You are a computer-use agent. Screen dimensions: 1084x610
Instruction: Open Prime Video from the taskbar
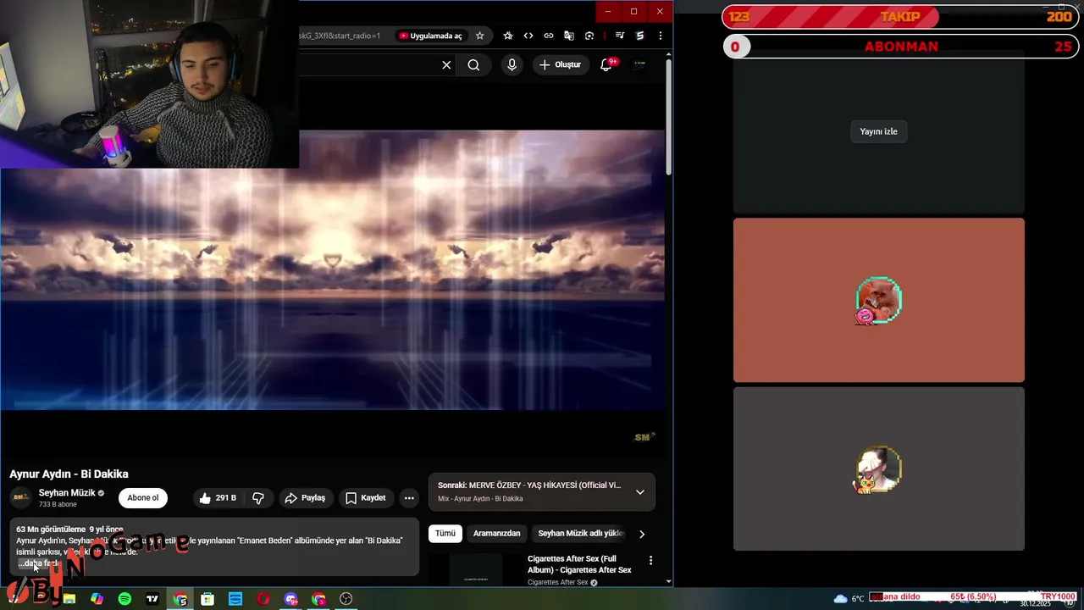[x=235, y=599]
